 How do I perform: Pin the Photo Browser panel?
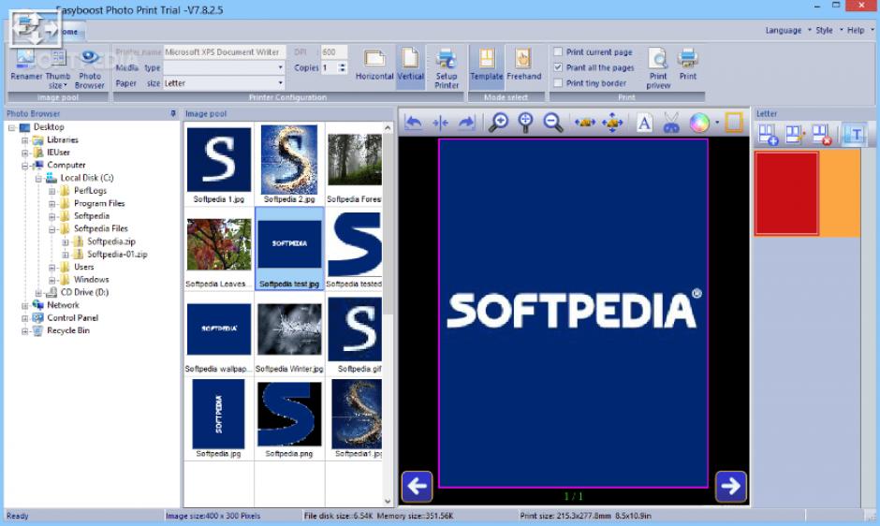pos(173,113)
